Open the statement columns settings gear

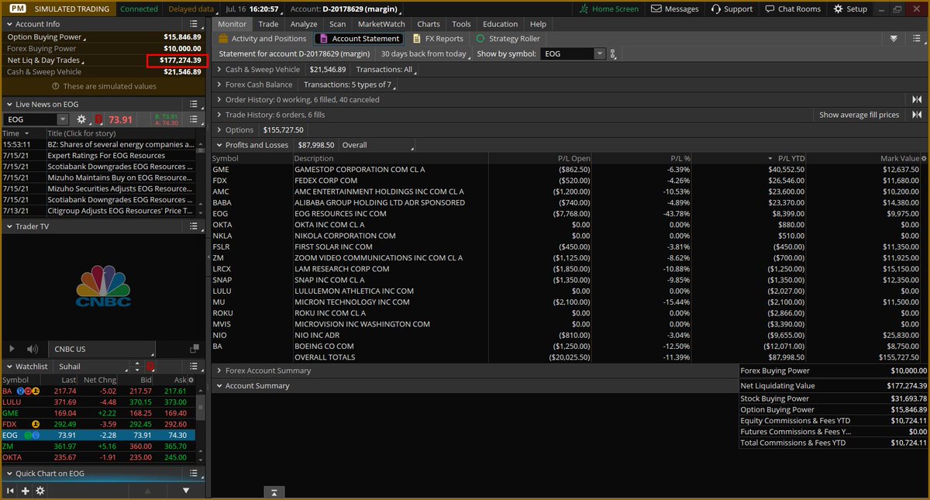click(923, 158)
